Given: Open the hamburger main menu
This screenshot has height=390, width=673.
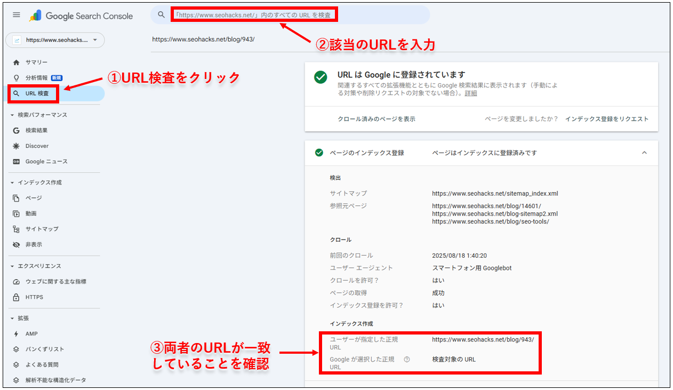Looking at the screenshot, I should coord(17,15).
